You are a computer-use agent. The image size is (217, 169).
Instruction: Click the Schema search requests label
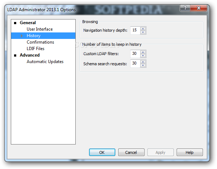click(x=105, y=64)
